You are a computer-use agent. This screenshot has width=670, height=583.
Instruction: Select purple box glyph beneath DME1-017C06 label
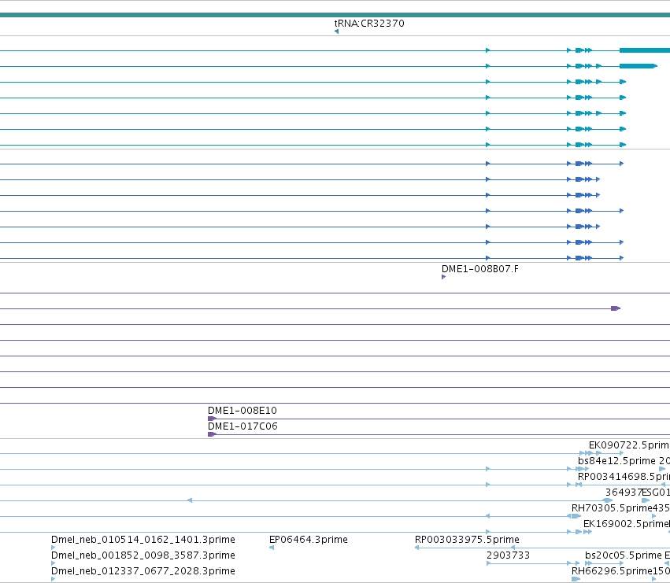click(x=212, y=434)
